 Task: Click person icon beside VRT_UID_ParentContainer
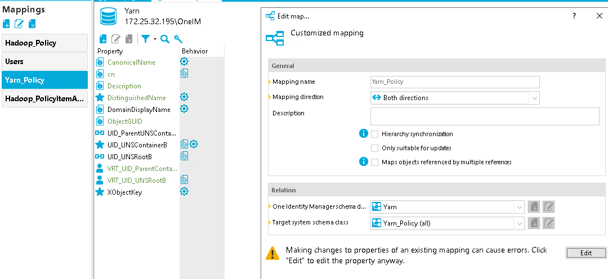100,169
